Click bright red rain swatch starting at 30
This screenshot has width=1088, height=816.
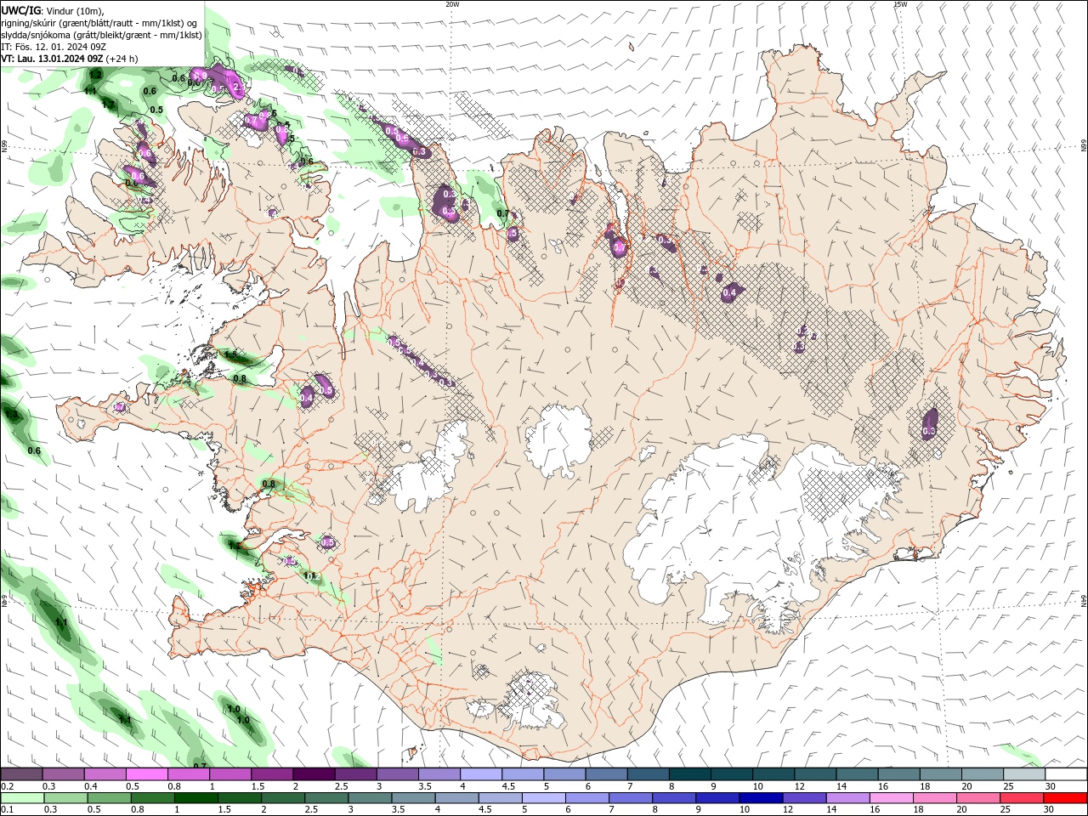coord(1065,798)
